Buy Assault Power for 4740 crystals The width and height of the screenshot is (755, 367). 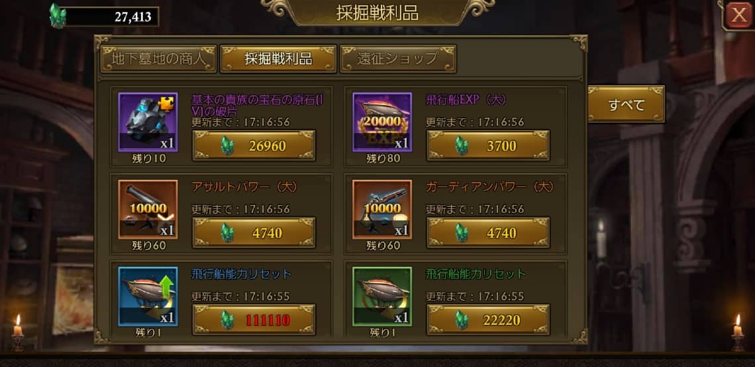(254, 233)
